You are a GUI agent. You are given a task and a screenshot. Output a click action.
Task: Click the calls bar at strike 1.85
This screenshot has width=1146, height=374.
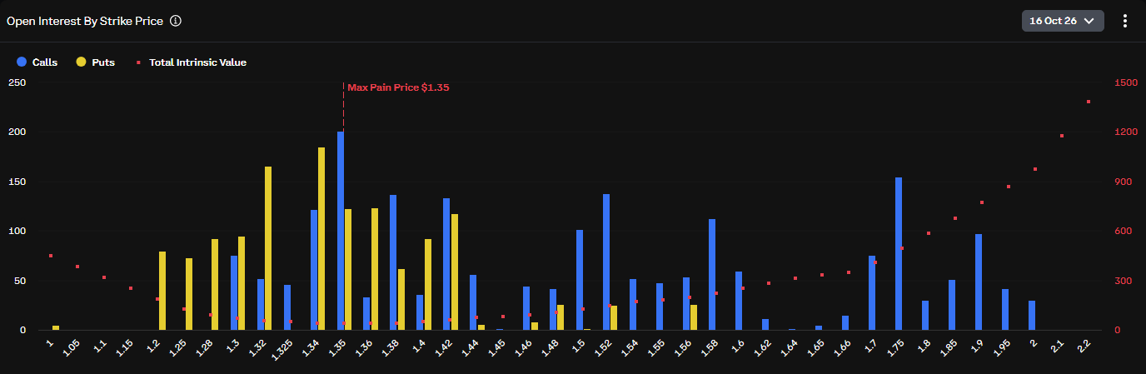[x=952, y=305]
